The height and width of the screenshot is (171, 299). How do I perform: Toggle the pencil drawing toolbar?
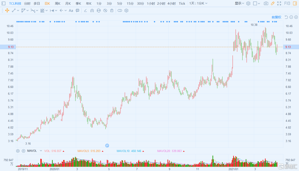(x=273, y=3)
